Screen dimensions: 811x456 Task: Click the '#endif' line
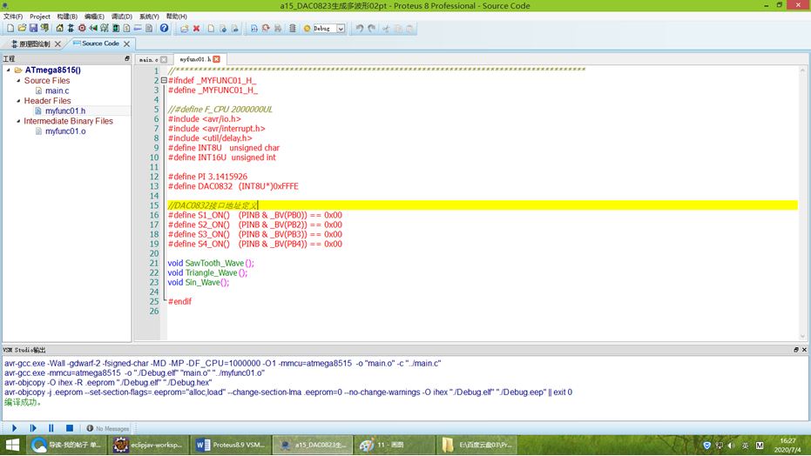click(179, 302)
